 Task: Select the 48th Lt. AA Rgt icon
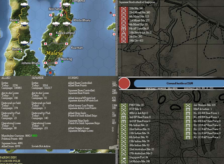(x=124, y=113)
